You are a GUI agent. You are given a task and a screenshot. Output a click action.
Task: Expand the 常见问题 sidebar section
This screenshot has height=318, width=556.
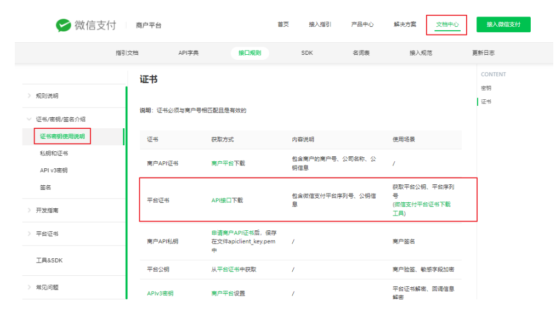pos(47,287)
